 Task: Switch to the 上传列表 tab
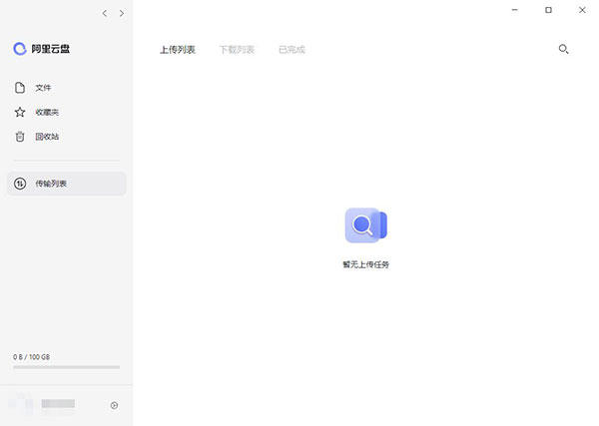pyautogui.click(x=178, y=50)
